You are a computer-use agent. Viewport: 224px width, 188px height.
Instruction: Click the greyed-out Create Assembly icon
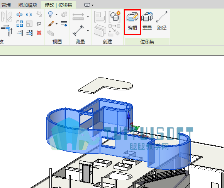point(100,17)
